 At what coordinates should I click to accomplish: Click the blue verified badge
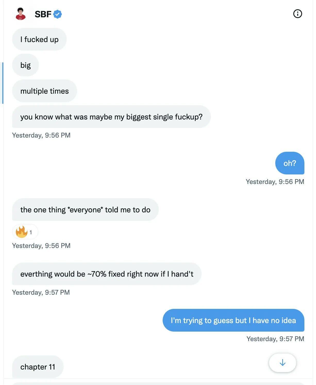coord(57,14)
